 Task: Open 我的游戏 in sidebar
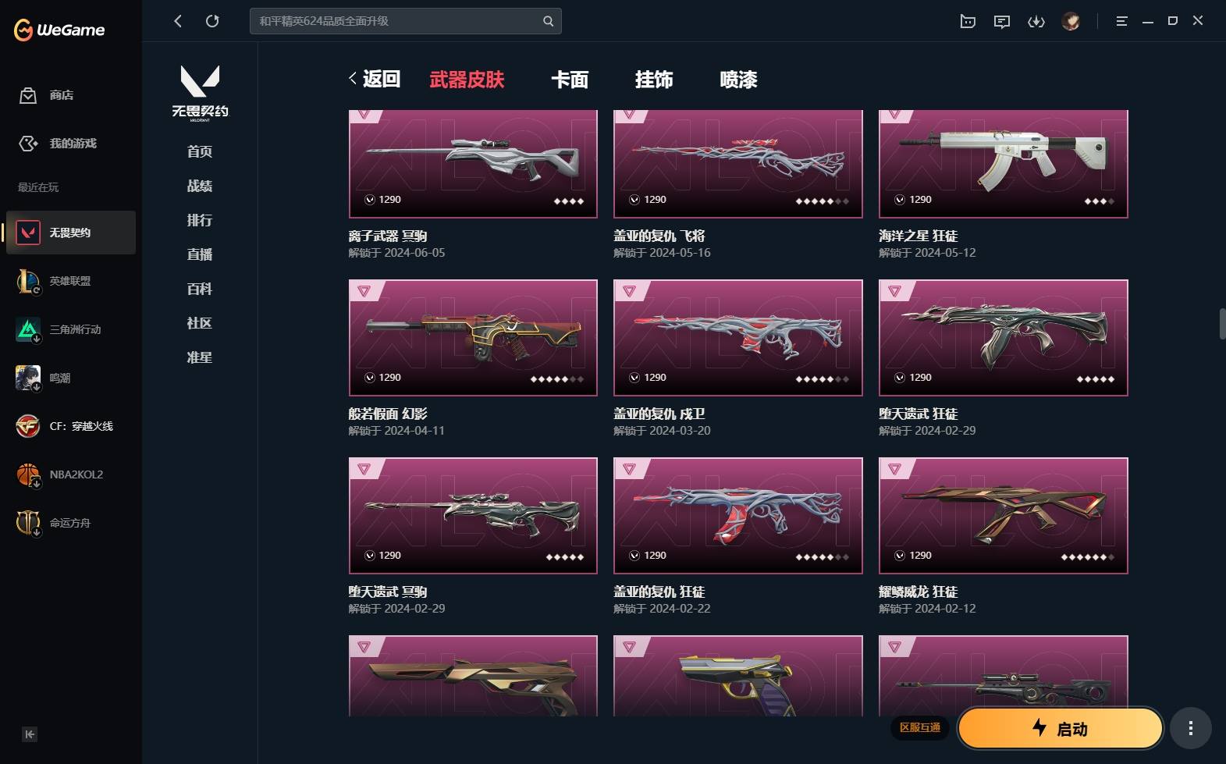[x=58, y=144]
